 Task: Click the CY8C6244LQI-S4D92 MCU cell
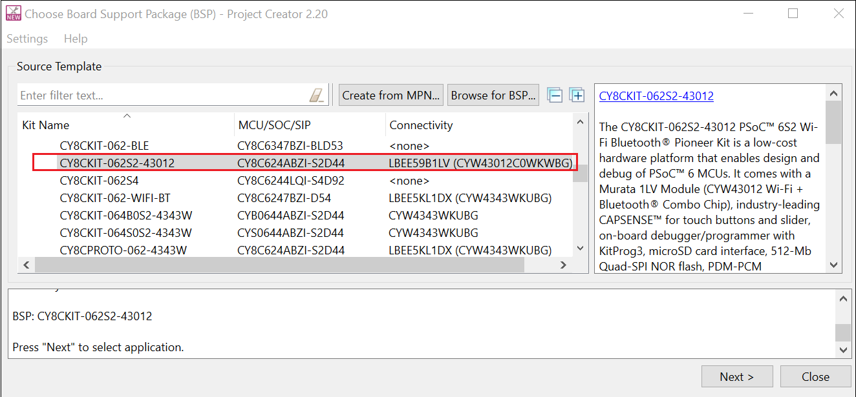point(291,181)
